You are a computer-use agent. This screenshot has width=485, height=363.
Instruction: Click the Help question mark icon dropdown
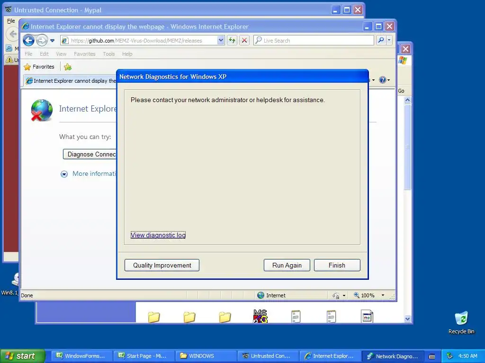384,80
